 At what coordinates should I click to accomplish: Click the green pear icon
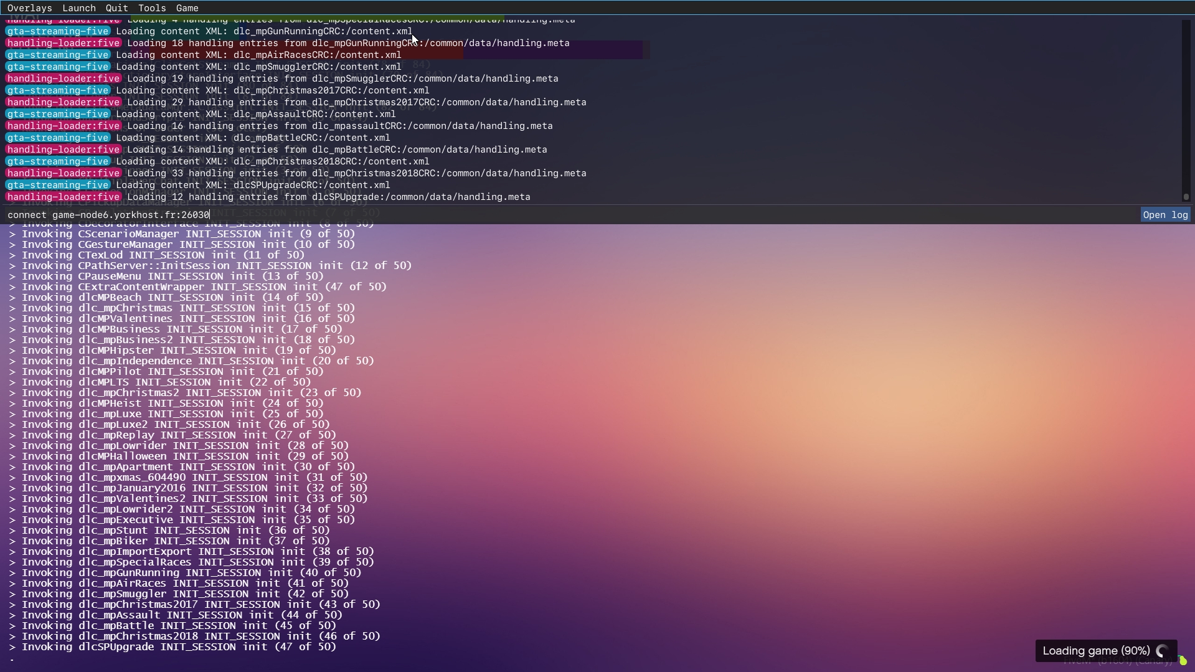1183,661
